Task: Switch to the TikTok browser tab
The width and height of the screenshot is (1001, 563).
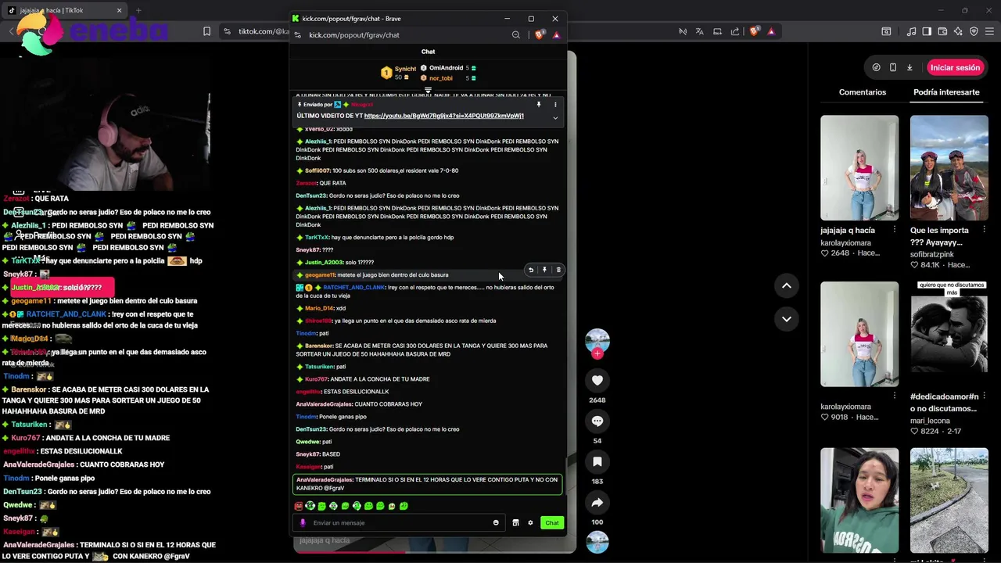Action: pyautogui.click(x=65, y=11)
